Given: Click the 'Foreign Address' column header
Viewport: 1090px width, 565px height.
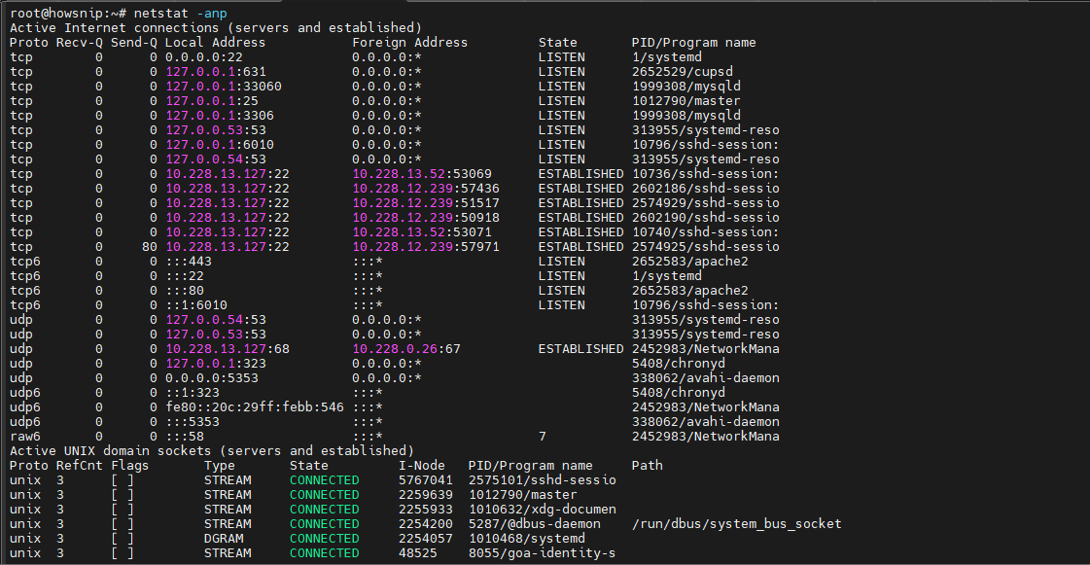Looking at the screenshot, I should tap(409, 43).
